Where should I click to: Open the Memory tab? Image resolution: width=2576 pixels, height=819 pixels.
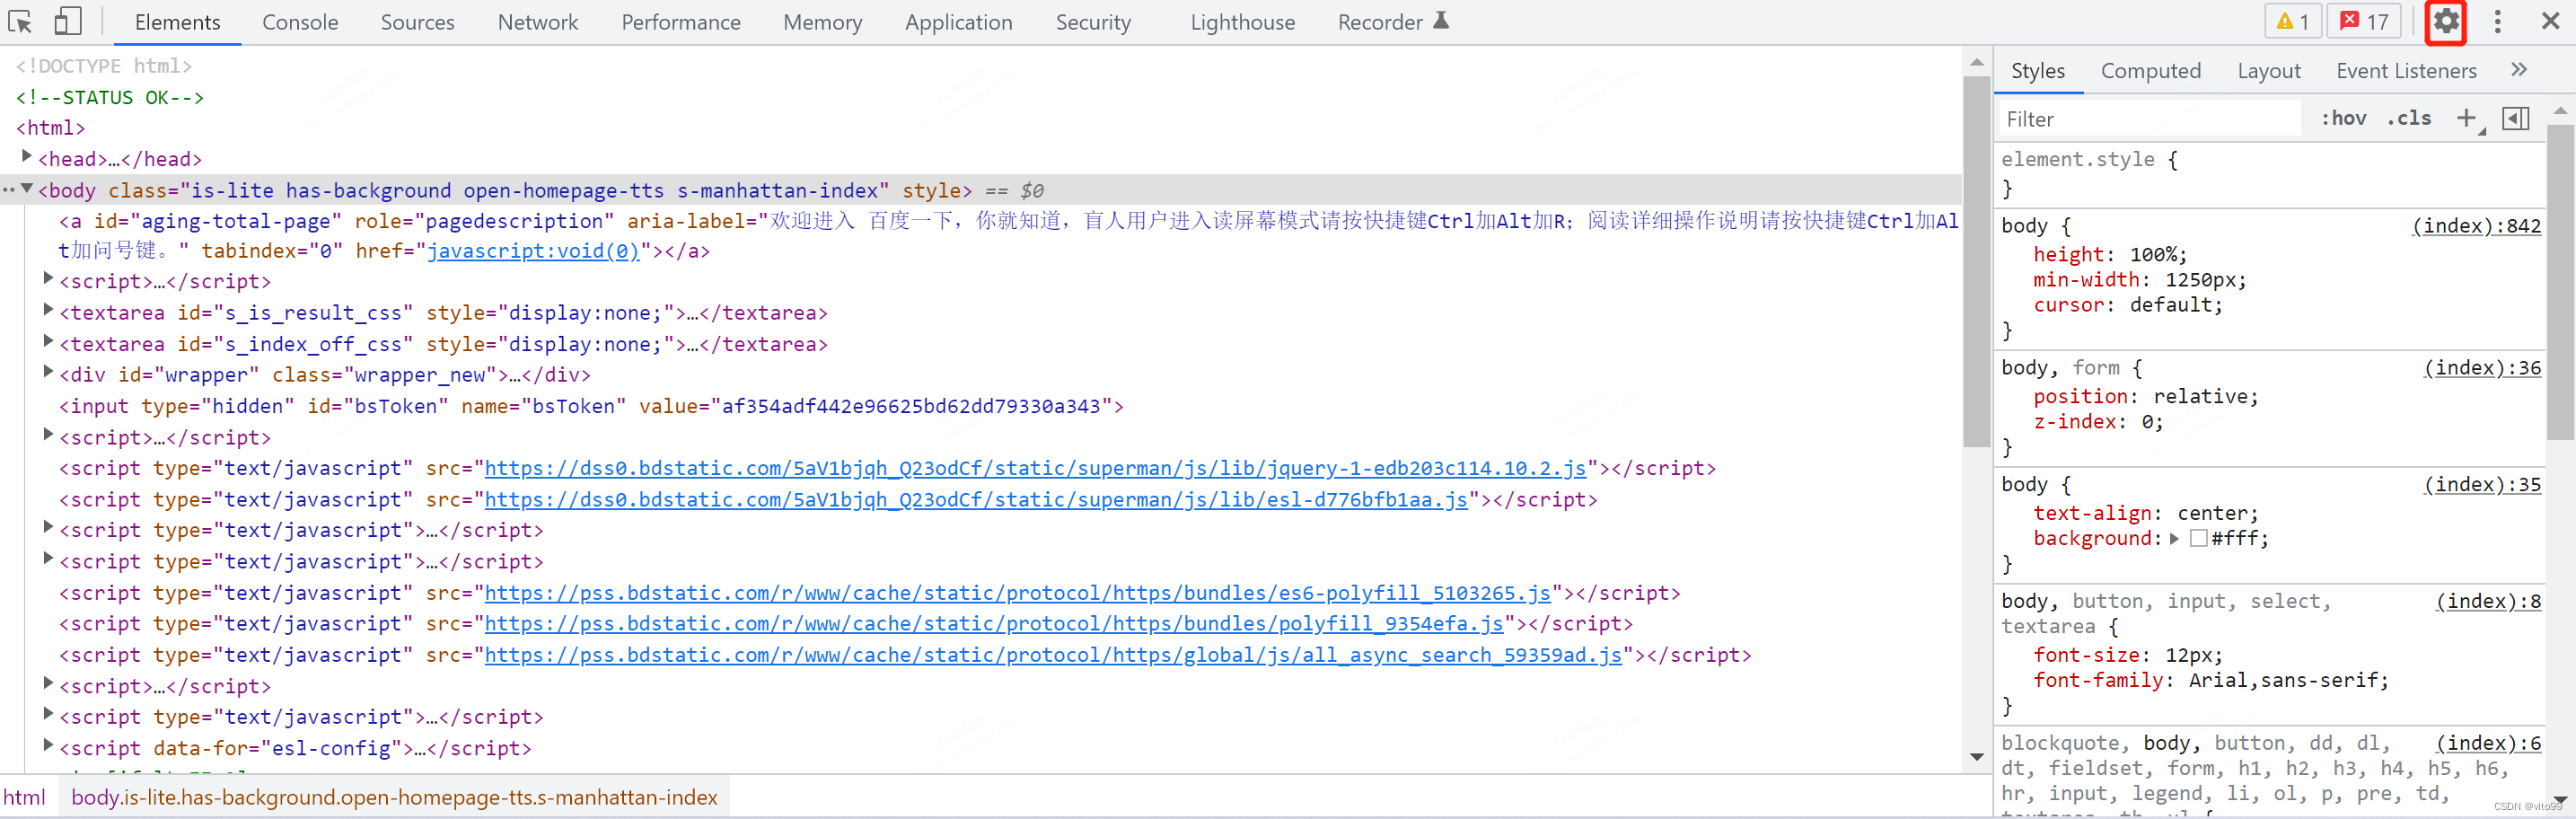(822, 22)
